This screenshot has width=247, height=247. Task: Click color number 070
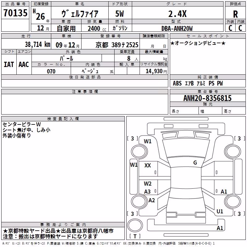tap(51, 71)
